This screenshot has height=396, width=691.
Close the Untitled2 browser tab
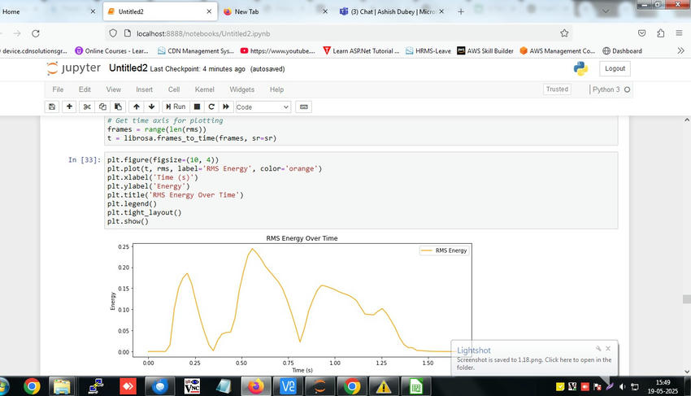click(209, 11)
